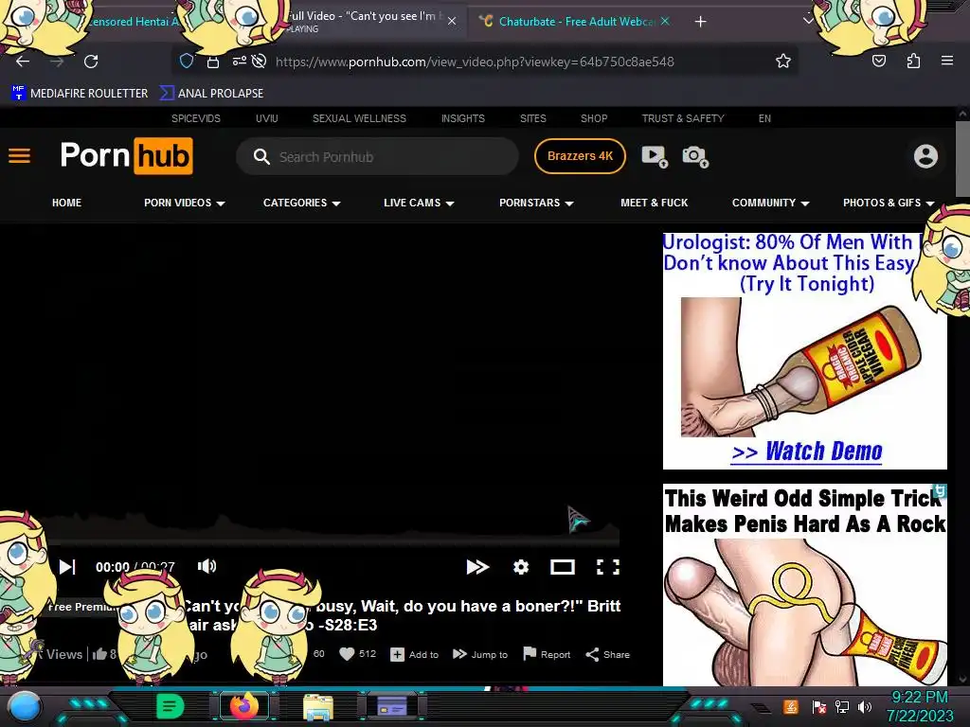
Task: Share the video with the Share button
Action: [x=607, y=654]
